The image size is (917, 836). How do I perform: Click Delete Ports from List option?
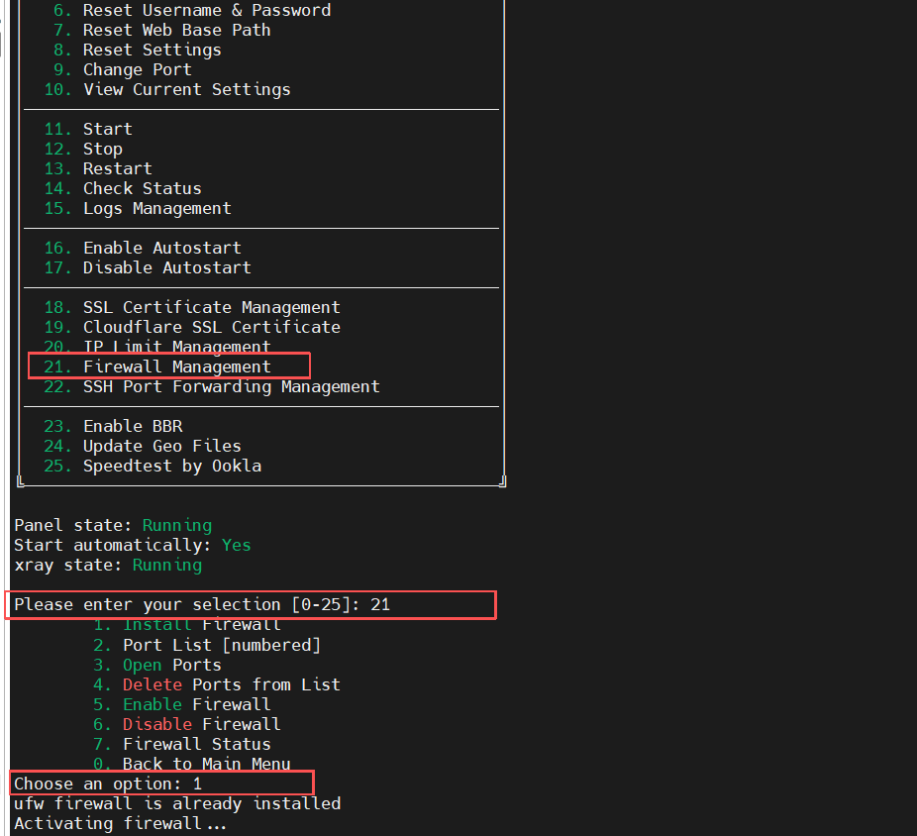point(231,684)
